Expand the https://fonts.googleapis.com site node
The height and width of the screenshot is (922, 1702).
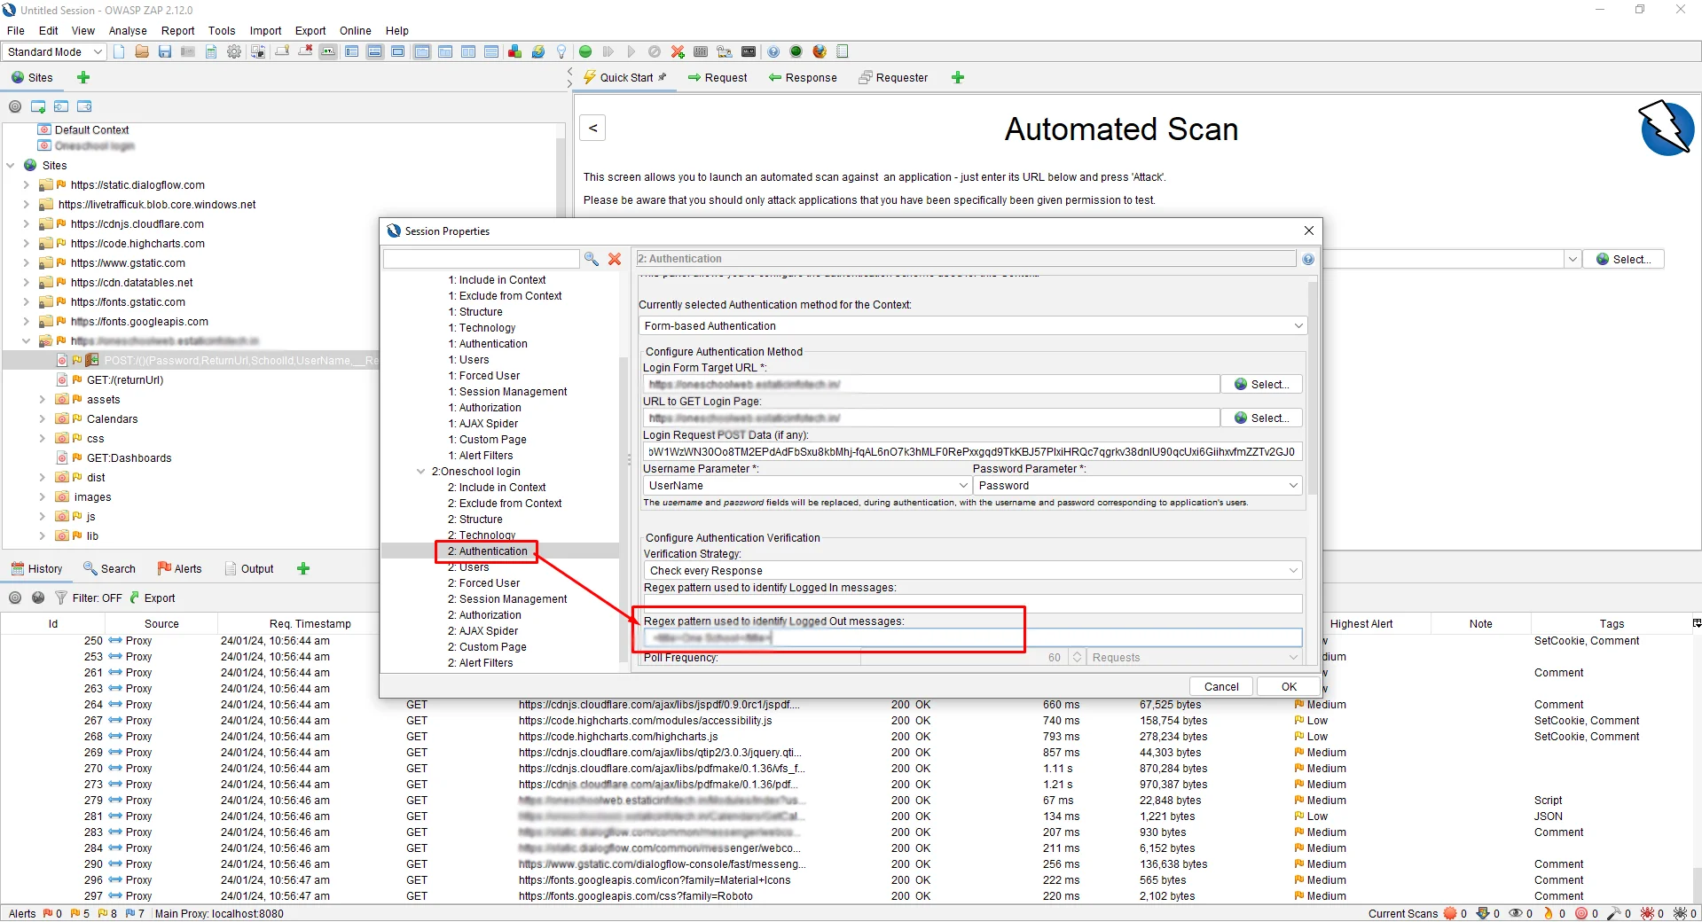pos(25,321)
